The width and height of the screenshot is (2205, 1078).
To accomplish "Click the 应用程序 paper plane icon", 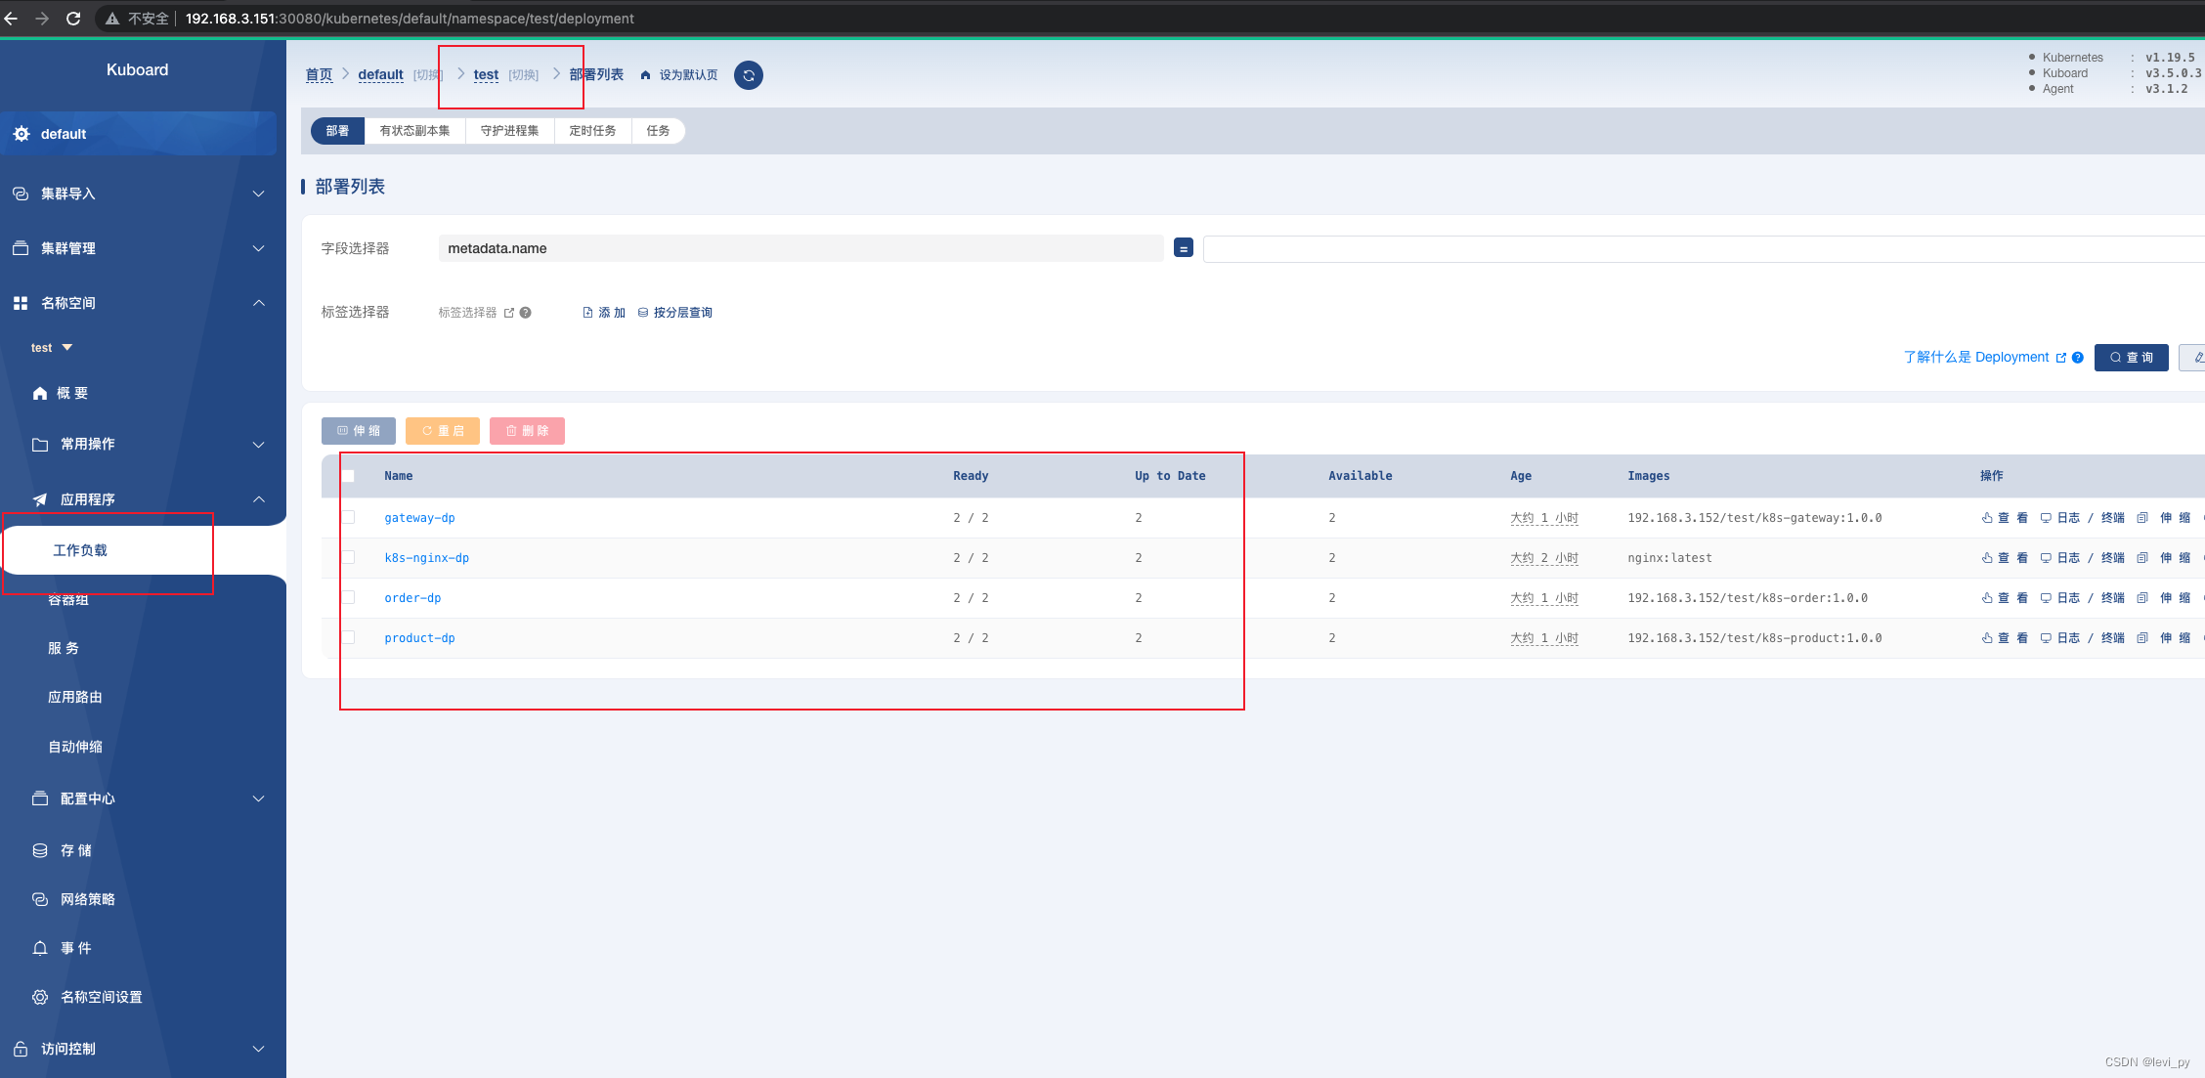I will 40,499.
